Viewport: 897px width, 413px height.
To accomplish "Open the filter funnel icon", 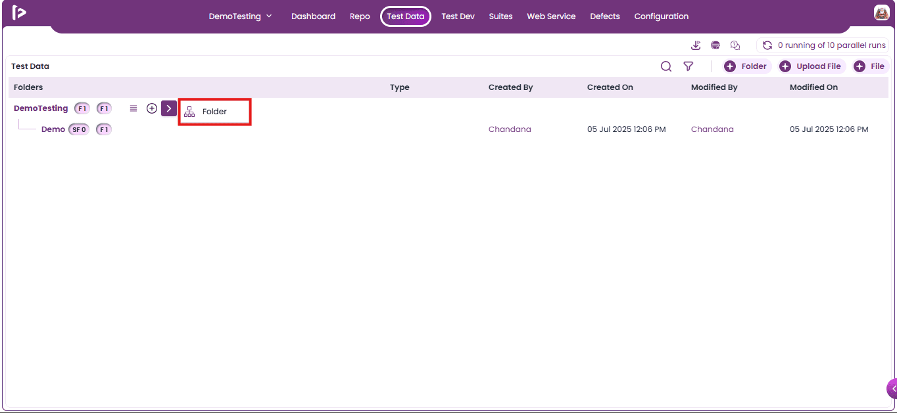I will click(688, 66).
